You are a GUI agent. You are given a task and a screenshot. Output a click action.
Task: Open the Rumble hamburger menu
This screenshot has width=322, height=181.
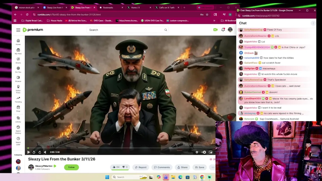18,30
